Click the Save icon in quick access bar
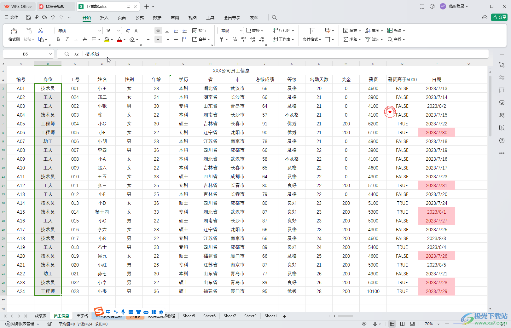This screenshot has width=511, height=328. (x=28, y=18)
